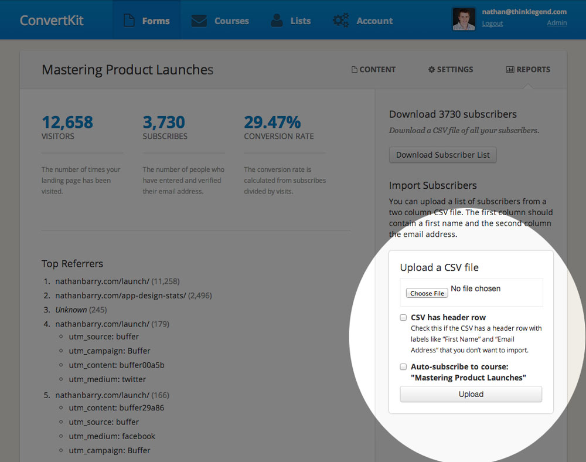Go to the ConvertKit logo home

(52, 21)
